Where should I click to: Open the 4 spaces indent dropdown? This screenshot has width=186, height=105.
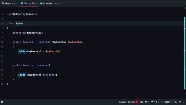pos(167,102)
